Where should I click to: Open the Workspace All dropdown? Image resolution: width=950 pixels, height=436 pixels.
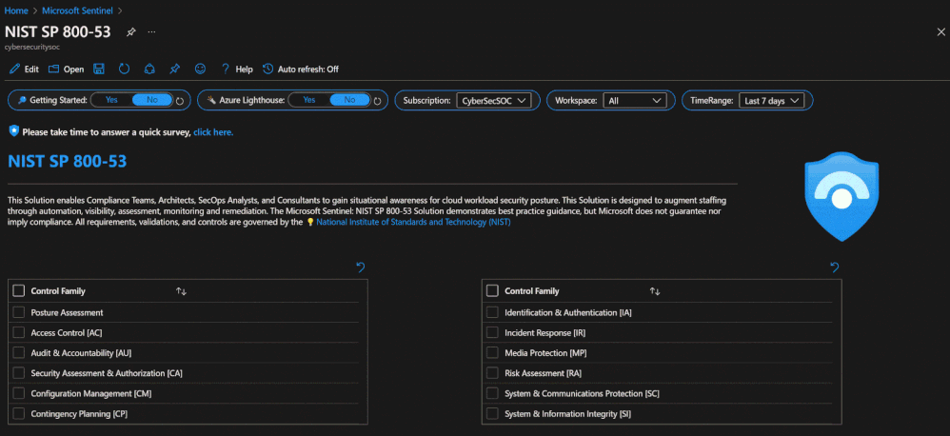634,101
